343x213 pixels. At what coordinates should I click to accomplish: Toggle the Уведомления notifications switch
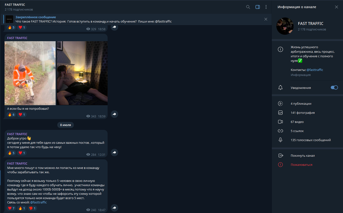334,88
